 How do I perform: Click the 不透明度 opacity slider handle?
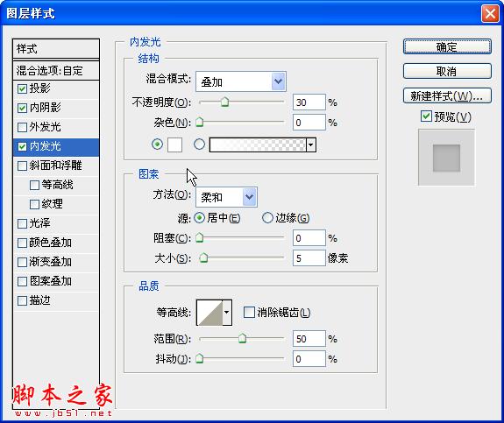(x=225, y=102)
